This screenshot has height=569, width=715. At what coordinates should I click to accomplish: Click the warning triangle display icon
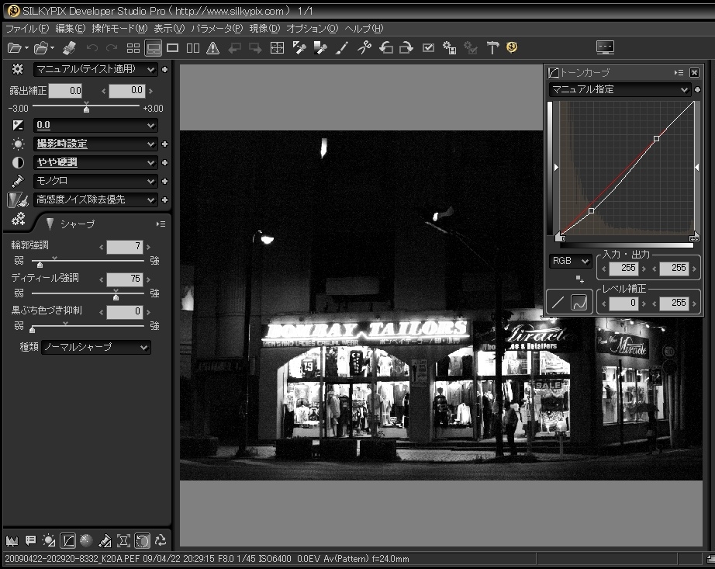pos(213,48)
